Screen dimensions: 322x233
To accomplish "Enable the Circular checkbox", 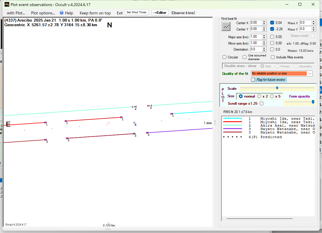I will tap(225, 57).
